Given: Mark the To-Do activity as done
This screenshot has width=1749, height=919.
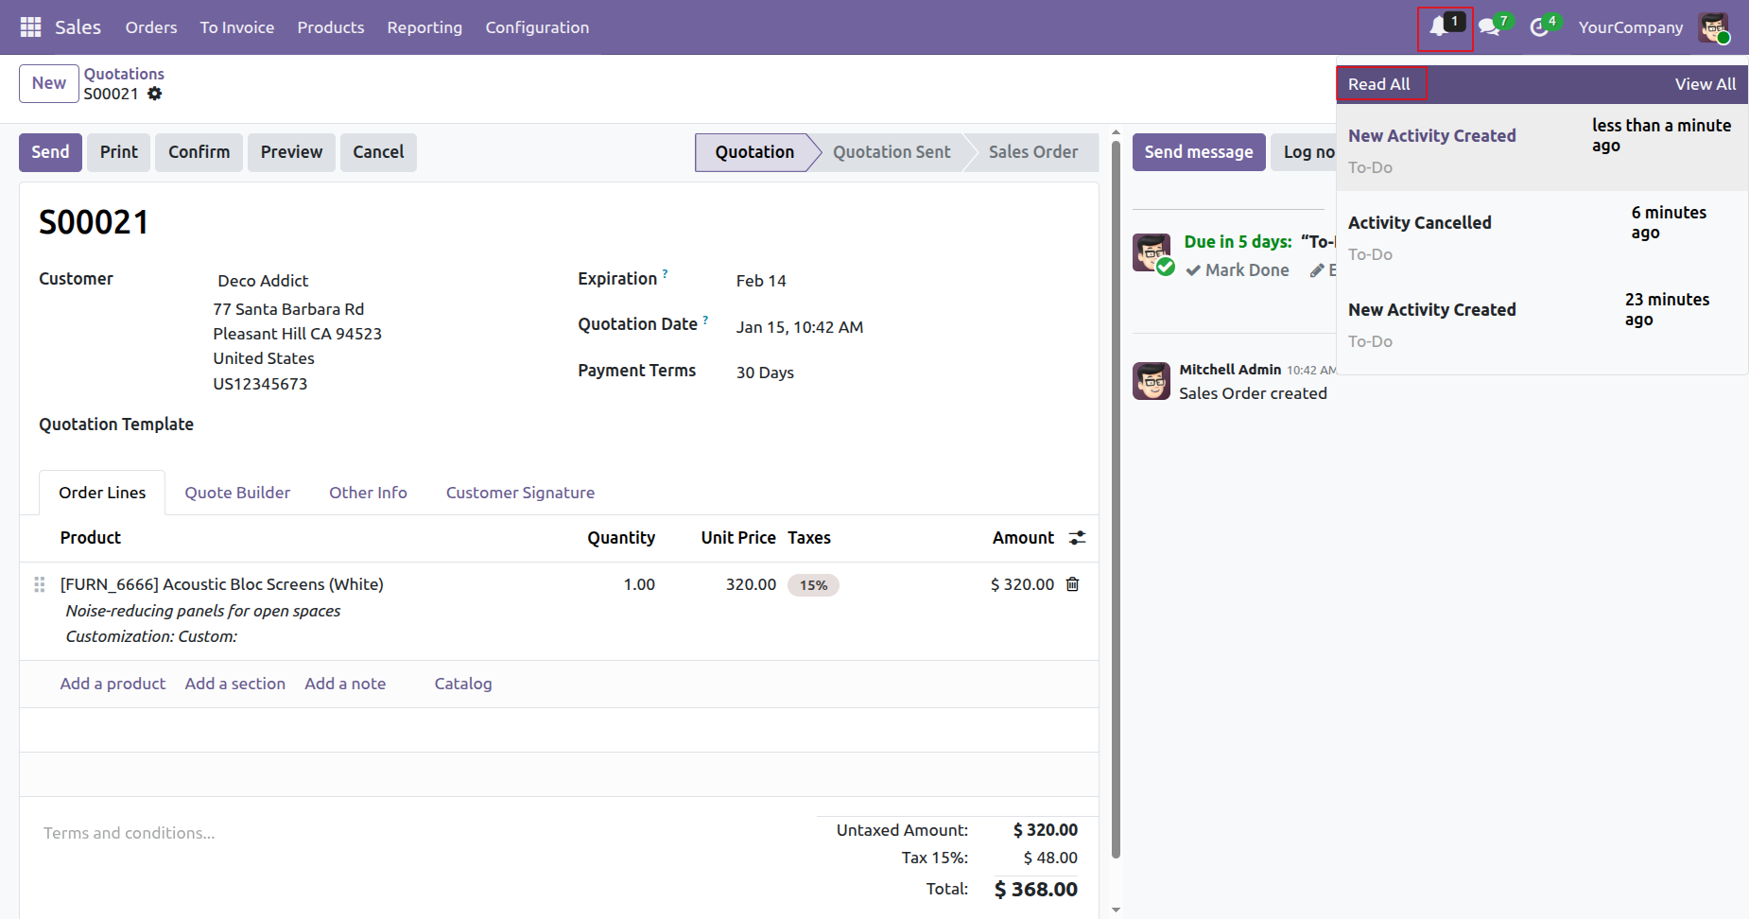Looking at the screenshot, I should tap(1238, 270).
